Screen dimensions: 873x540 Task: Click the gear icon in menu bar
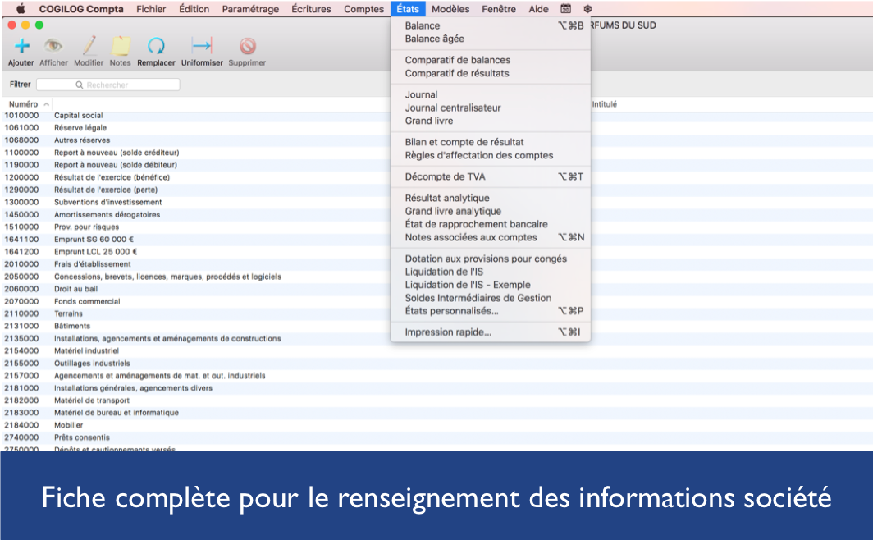(x=587, y=9)
